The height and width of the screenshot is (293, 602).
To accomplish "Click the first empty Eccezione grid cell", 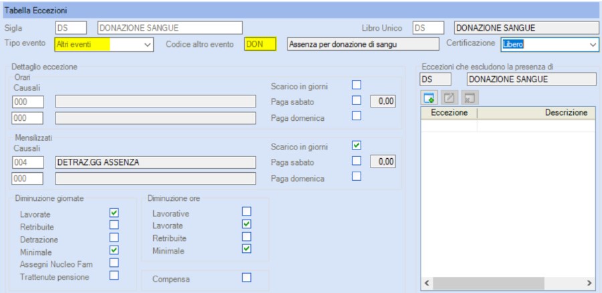I will coord(449,125).
